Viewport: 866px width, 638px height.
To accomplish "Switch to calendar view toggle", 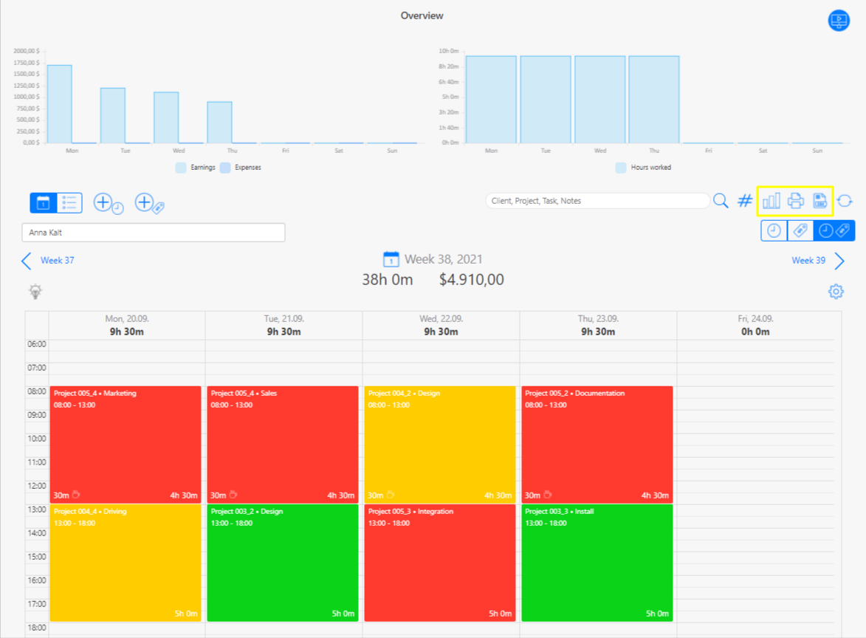I will 43,203.
